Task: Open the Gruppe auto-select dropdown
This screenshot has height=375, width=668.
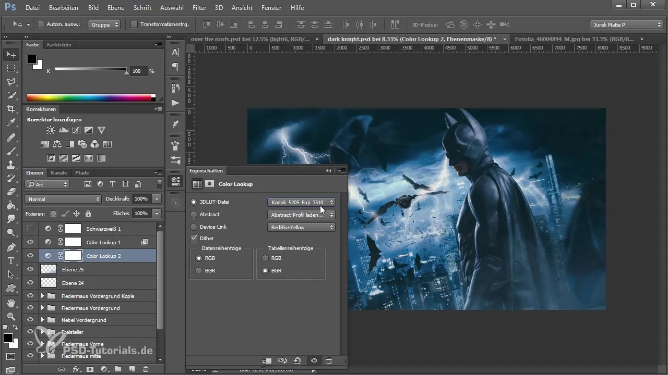Action: (104, 24)
